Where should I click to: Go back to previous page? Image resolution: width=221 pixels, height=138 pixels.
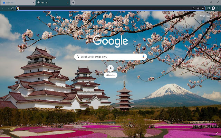[x=3, y=8]
